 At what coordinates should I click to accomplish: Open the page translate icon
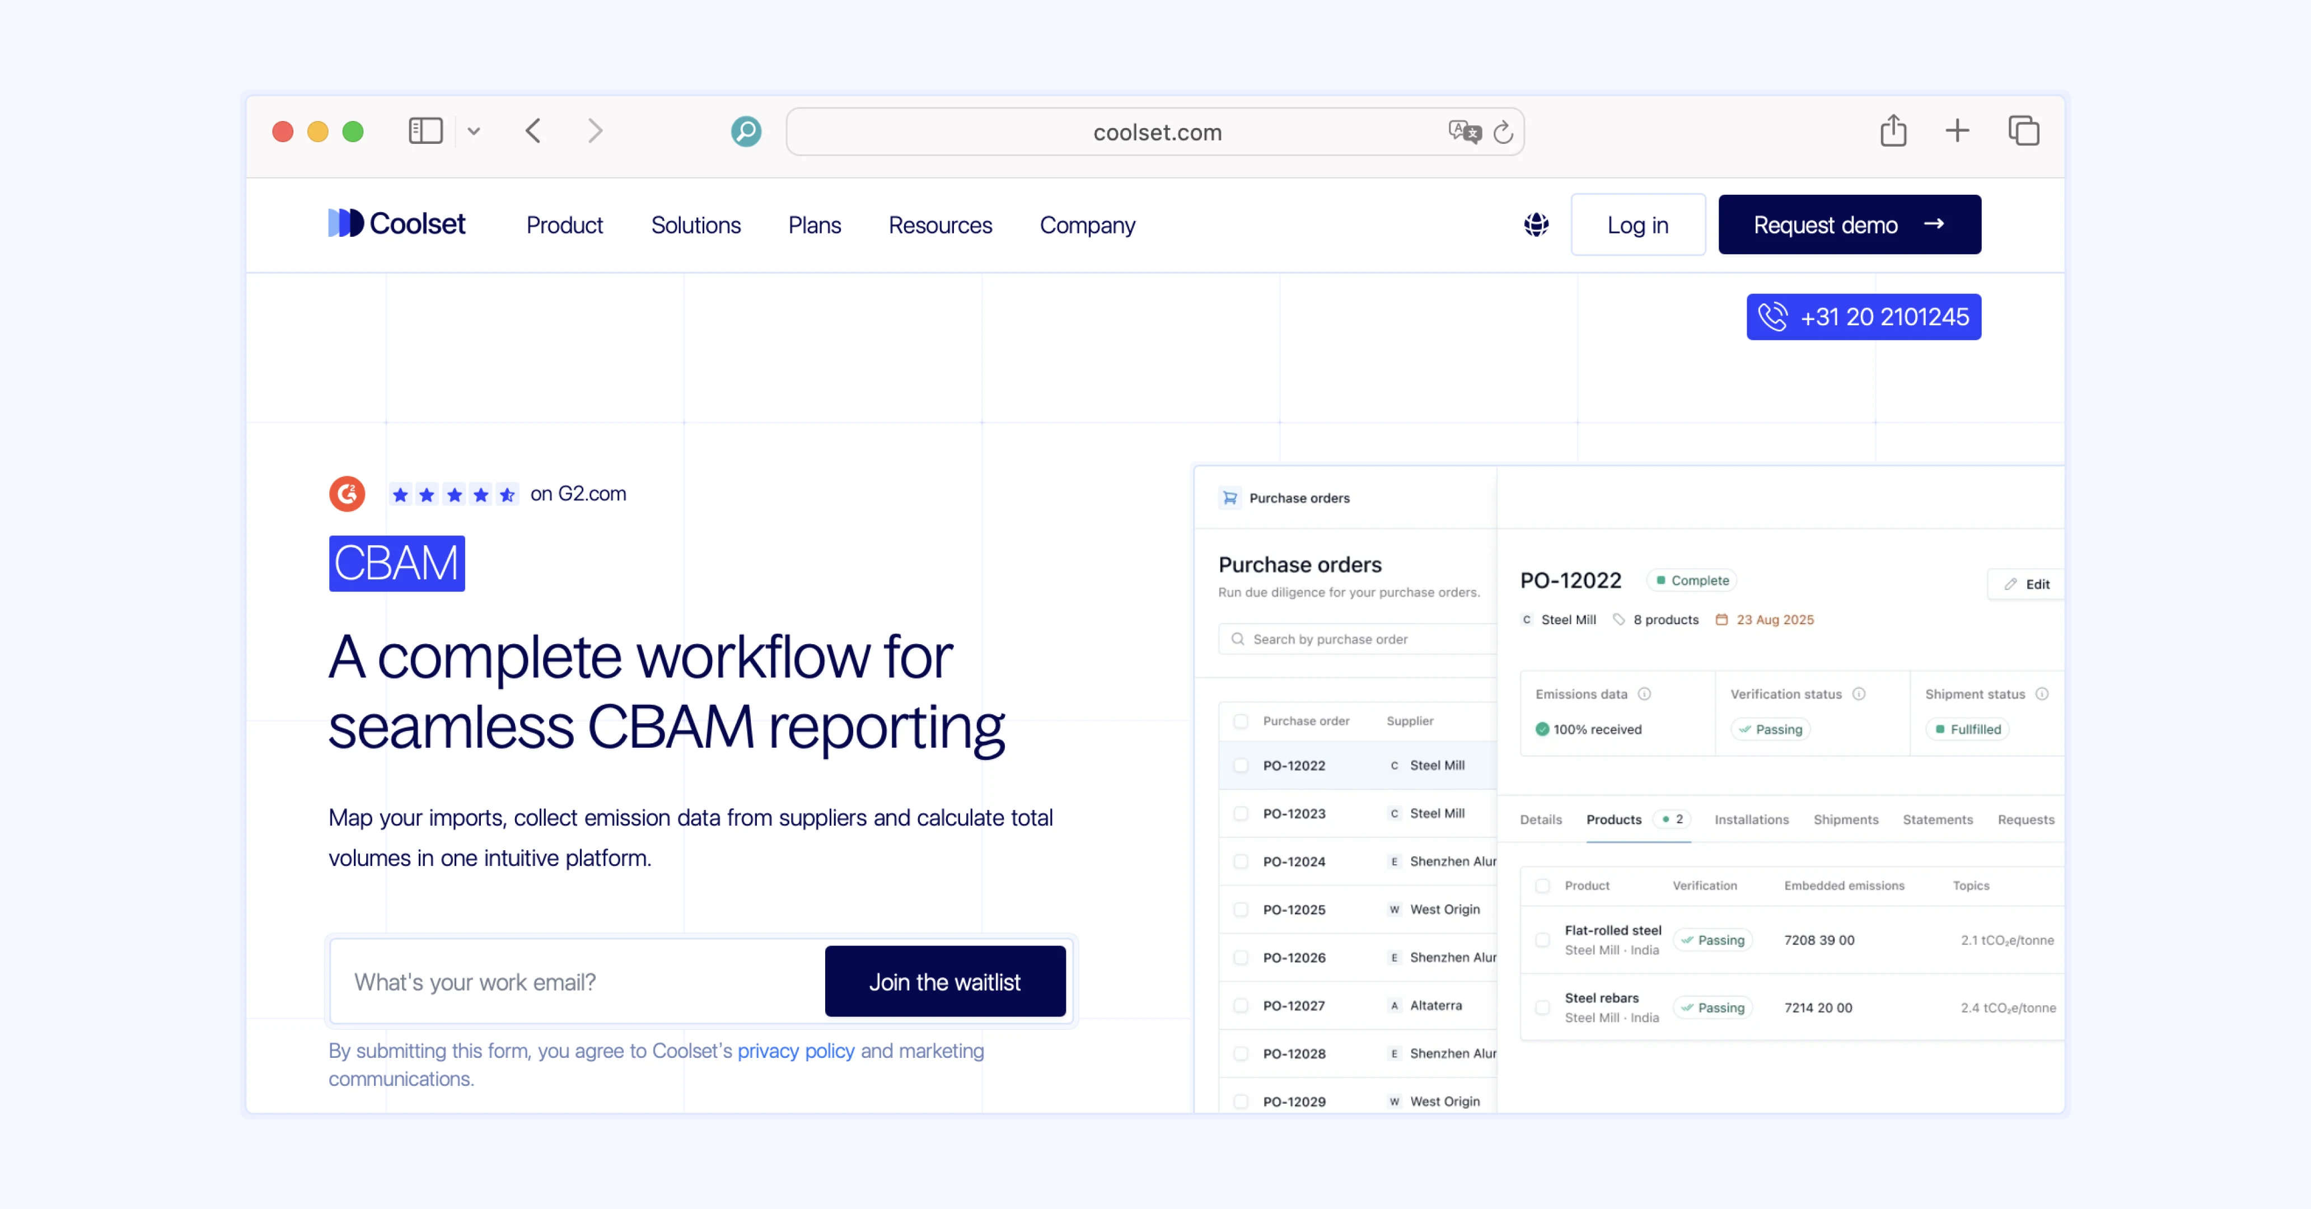tap(1464, 132)
